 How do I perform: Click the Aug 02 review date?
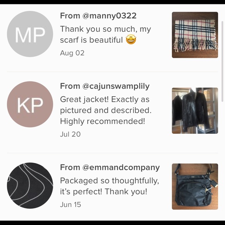(x=72, y=53)
